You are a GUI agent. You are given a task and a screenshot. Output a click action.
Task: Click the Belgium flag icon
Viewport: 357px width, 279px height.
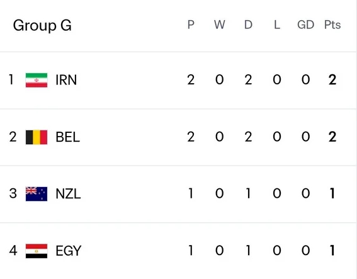coord(37,137)
